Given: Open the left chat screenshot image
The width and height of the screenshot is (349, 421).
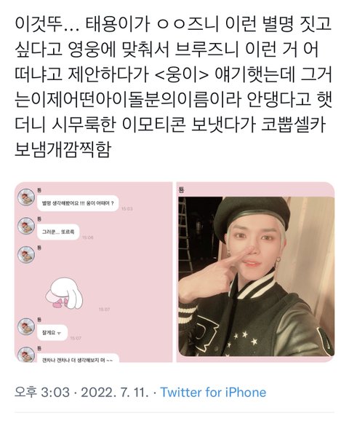Looking at the screenshot, I should pos(93,272).
